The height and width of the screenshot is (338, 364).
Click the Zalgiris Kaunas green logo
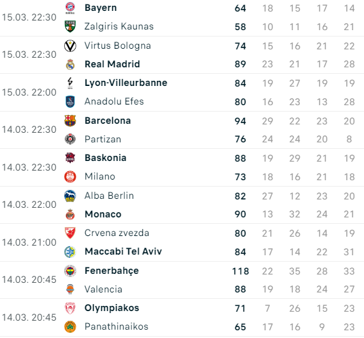tap(70, 26)
